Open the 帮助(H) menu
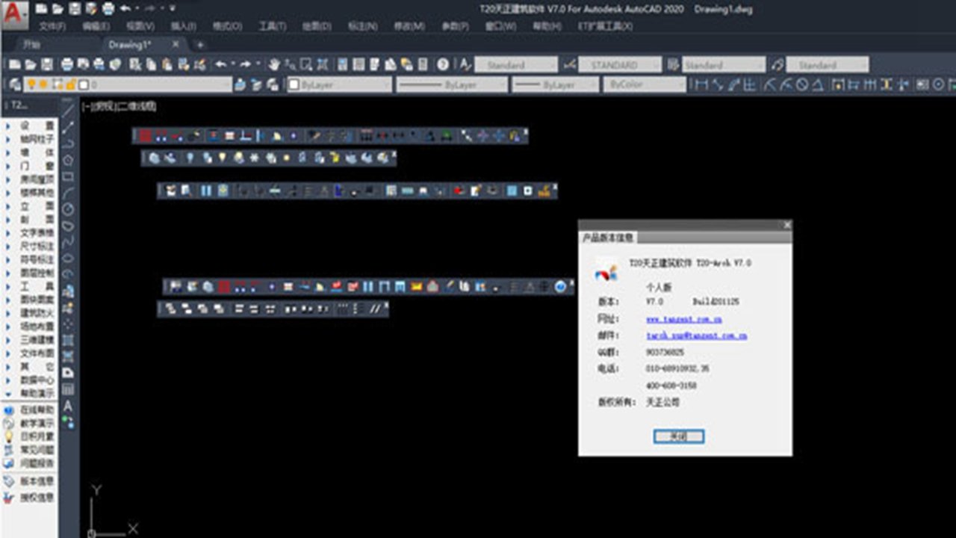 pyautogui.click(x=547, y=26)
